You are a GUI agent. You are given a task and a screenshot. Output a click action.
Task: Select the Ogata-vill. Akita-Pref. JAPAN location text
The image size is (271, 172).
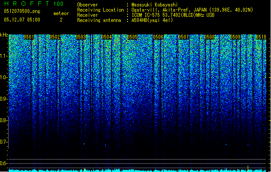click(x=192, y=10)
